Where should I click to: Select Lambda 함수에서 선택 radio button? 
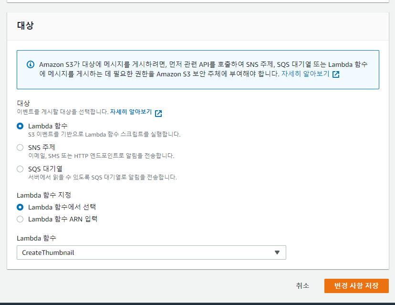(20, 207)
